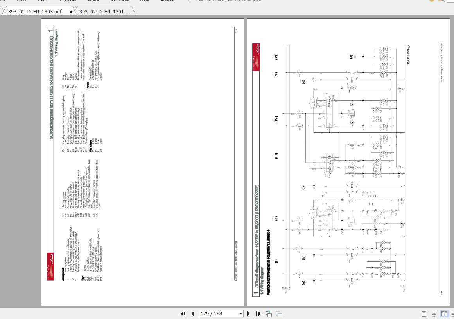Viewport: 454px width, 319px height.
Task: Click the (VI) section label on the wiring diagram
Action: tap(276, 56)
